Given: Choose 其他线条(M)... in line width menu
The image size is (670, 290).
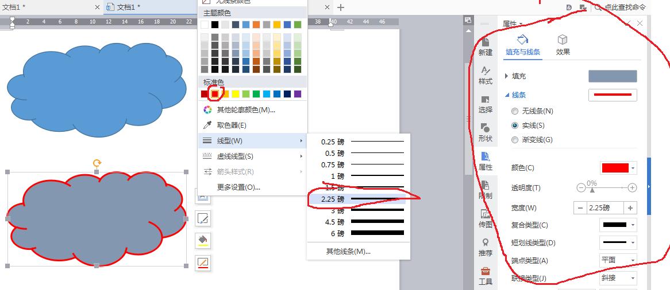Looking at the screenshot, I should click(x=348, y=251).
